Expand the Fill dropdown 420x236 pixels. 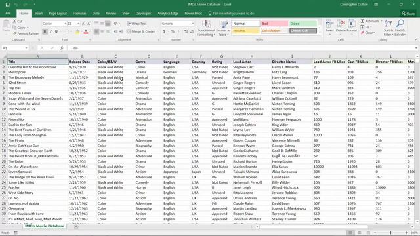(x=371, y=27)
